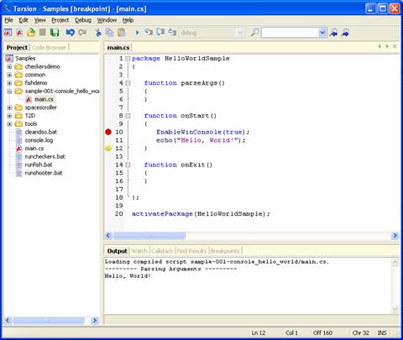
Task: Toggle the breakpoint on line 10
Action: 108,132
